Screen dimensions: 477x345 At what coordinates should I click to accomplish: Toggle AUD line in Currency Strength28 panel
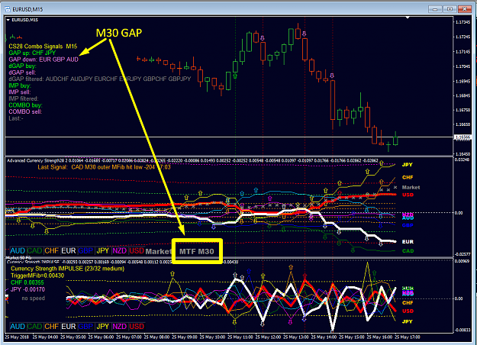(18, 250)
